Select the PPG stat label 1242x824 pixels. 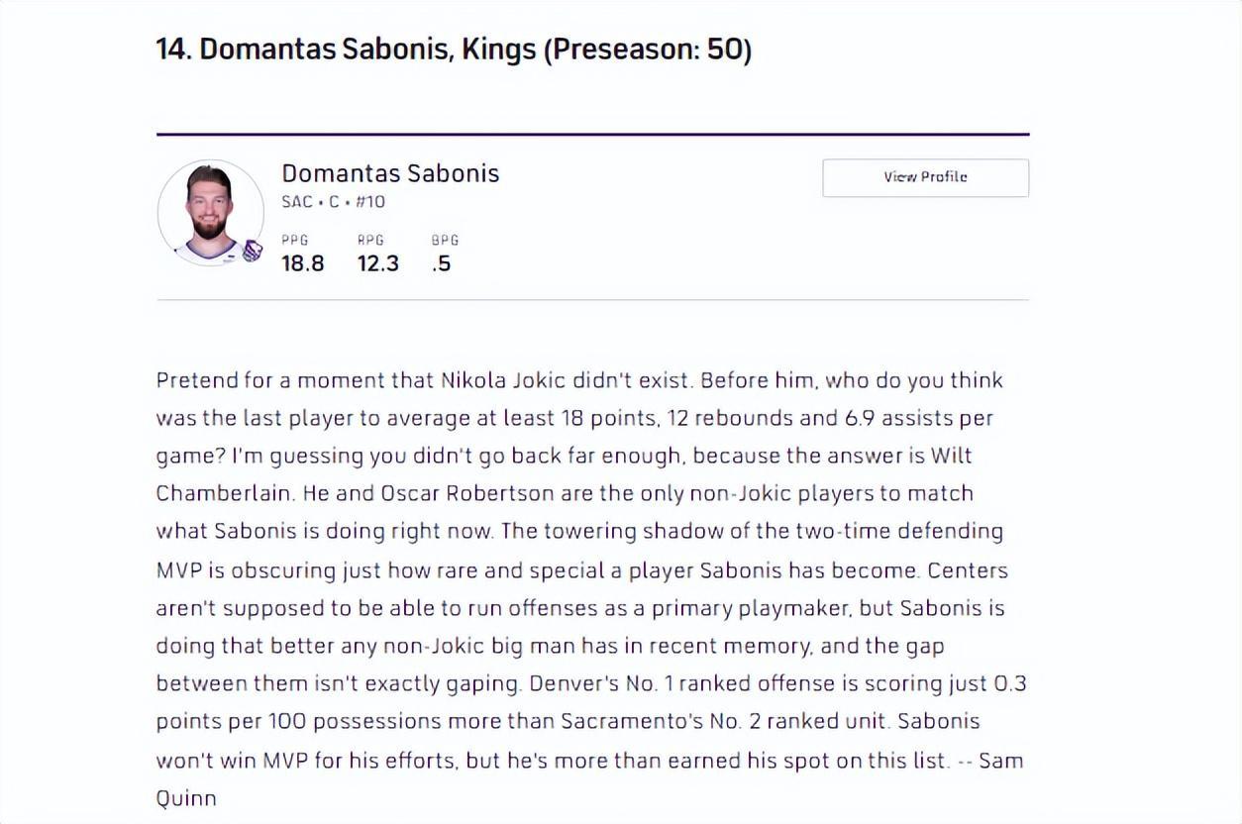pos(294,240)
